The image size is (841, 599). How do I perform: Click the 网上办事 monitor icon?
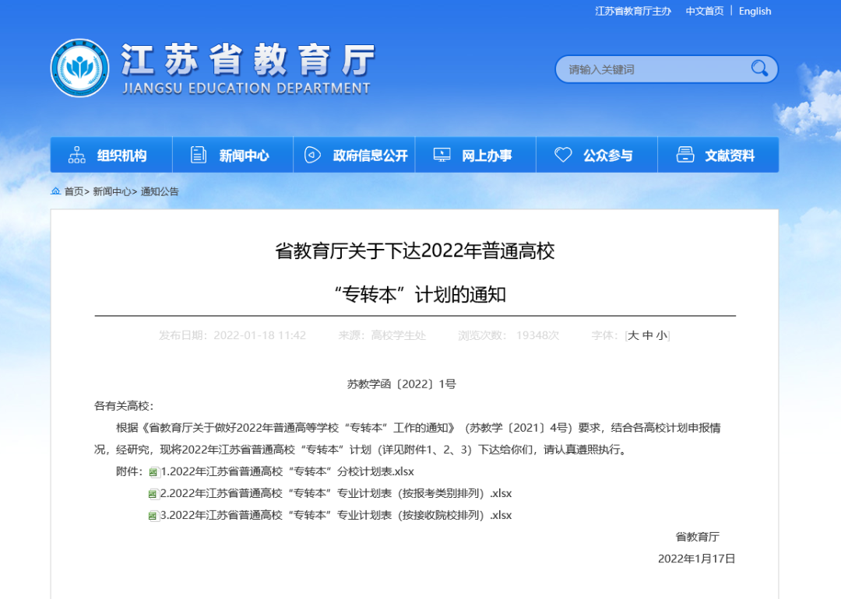click(442, 155)
